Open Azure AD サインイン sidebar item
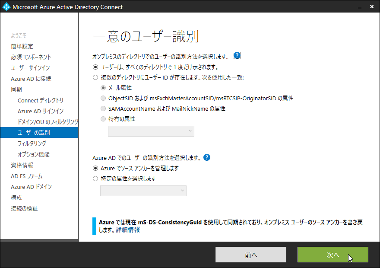 point(41,111)
